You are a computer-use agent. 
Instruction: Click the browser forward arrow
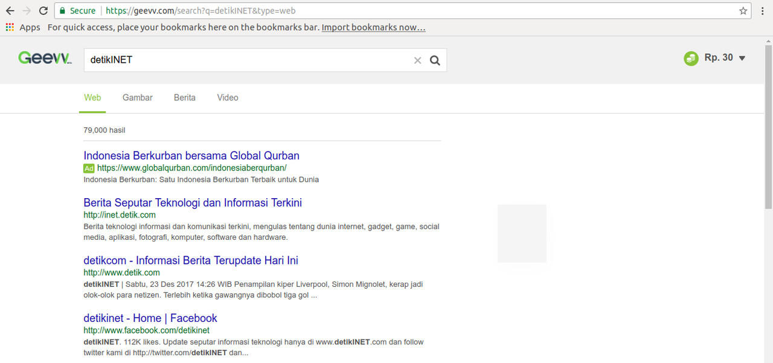coord(27,11)
